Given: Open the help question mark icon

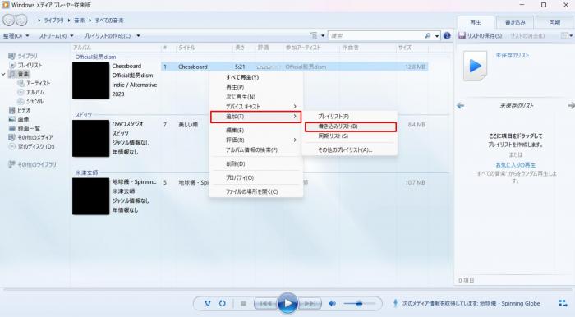Looking at the screenshot, I should click(x=447, y=35).
